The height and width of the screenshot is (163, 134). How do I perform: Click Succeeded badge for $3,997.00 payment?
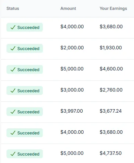tap(24, 112)
